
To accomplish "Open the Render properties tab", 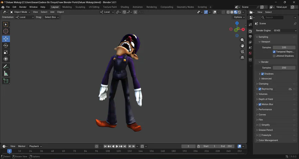I will pos(250,31).
